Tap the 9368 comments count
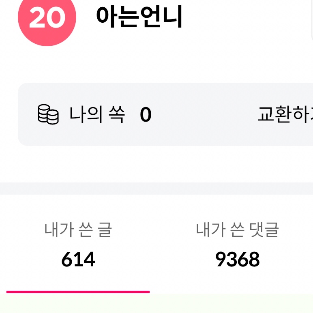 click(238, 259)
